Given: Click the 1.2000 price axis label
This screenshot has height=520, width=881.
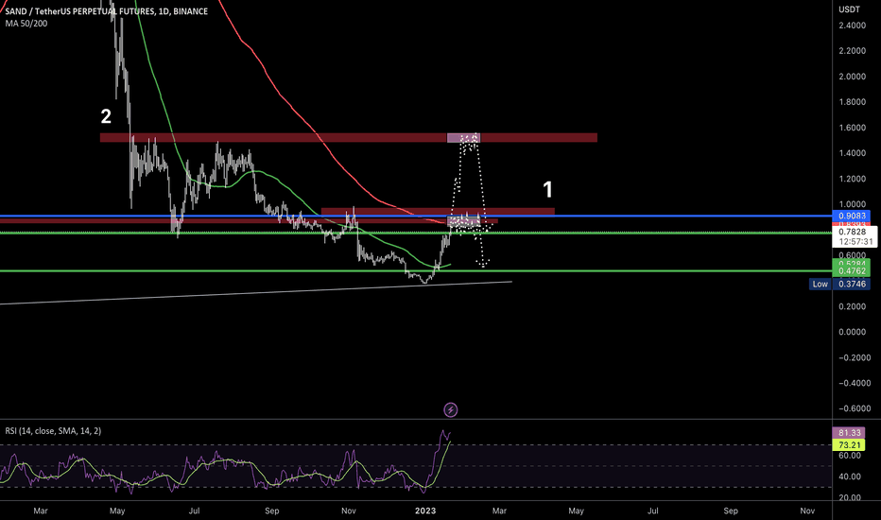Looking at the screenshot, I should 852,179.
